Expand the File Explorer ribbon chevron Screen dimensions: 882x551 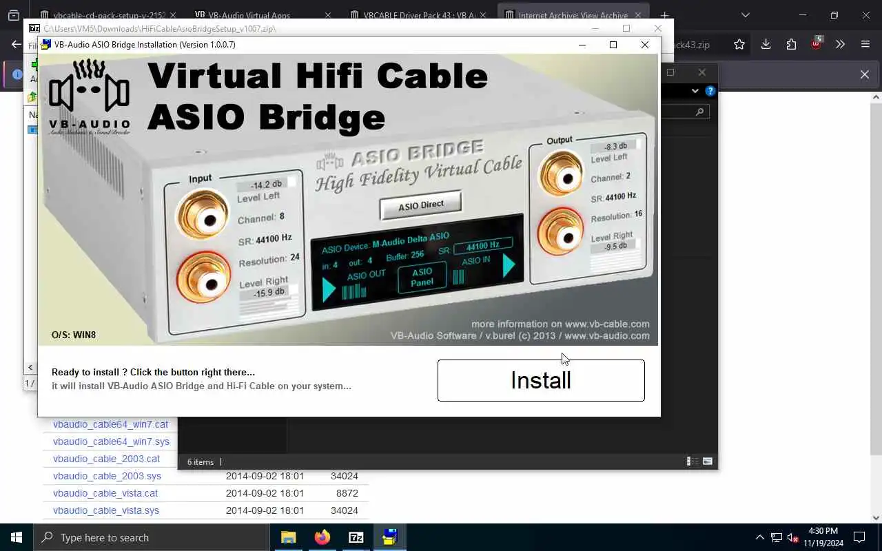coord(695,91)
